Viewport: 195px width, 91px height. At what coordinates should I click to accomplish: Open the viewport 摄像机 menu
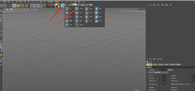point(11,9)
